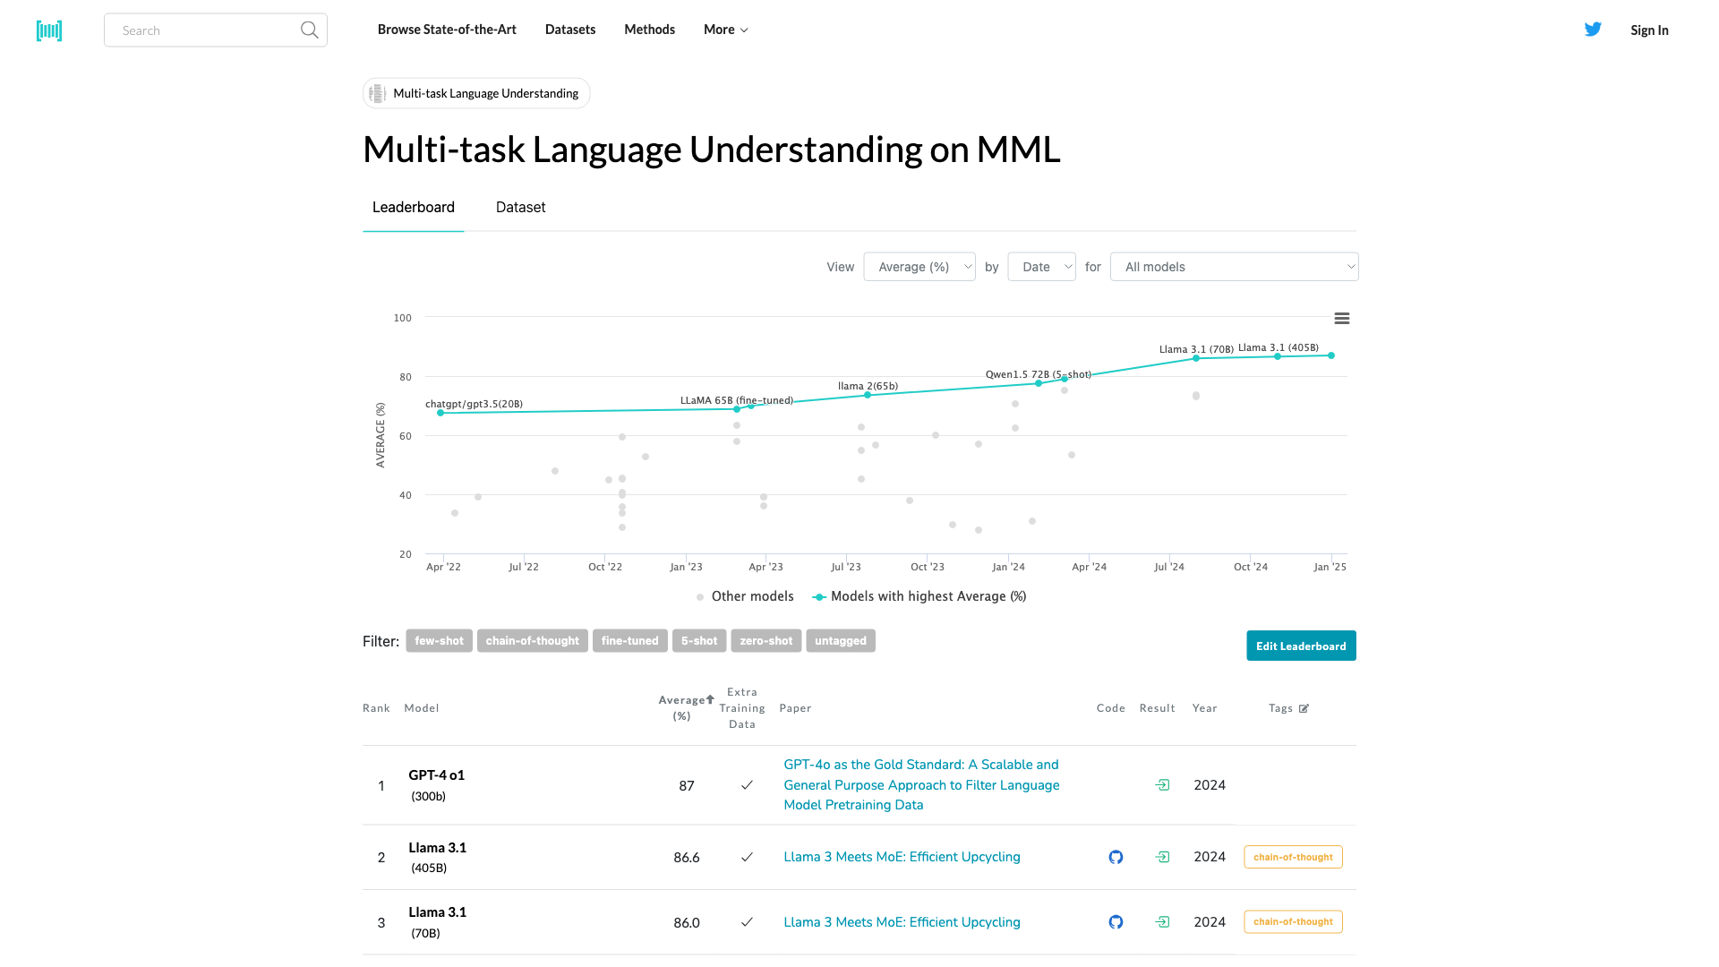Open the Methods nav item

point(649,30)
